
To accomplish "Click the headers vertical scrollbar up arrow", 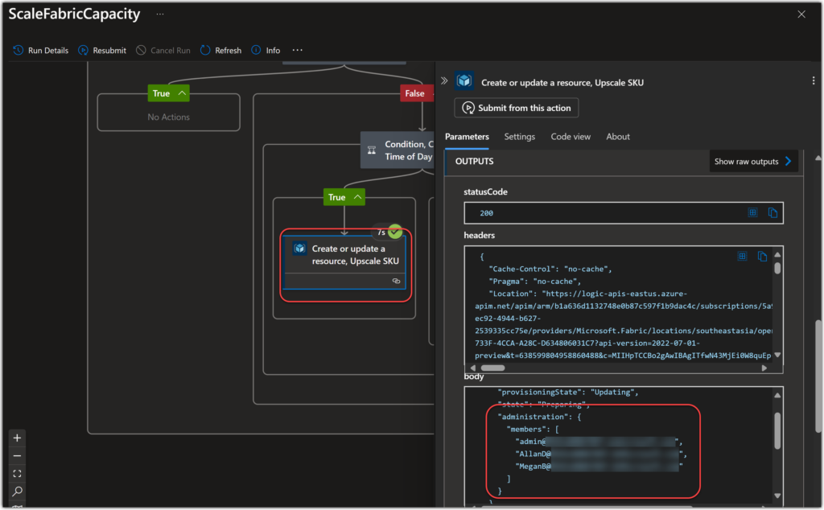I will click(x=777, y=255).
